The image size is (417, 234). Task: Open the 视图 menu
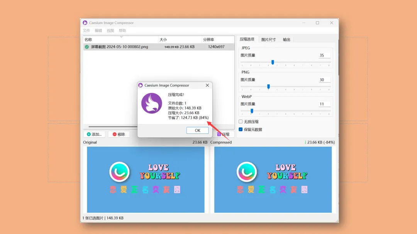110,31
